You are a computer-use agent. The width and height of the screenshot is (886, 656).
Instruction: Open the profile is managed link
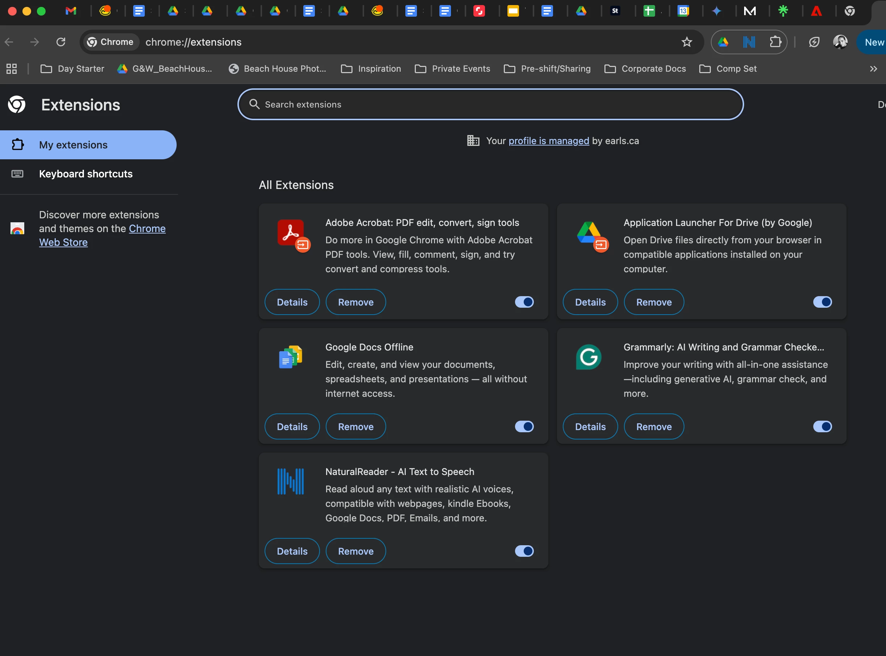(x=549, y=141)
